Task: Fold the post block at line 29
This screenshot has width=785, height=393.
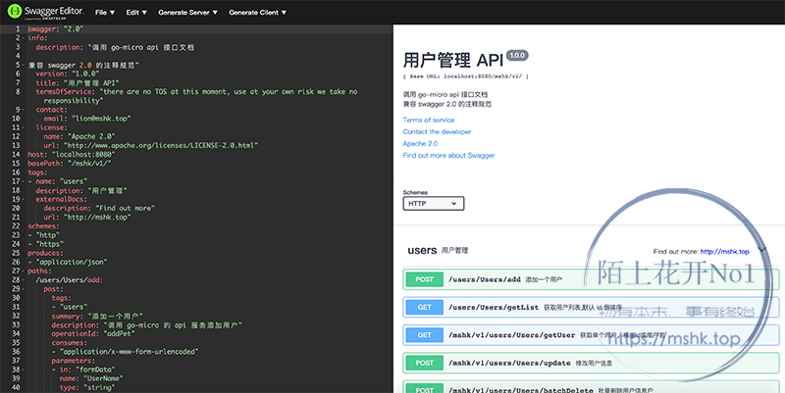Action: (x=24, y=289)
